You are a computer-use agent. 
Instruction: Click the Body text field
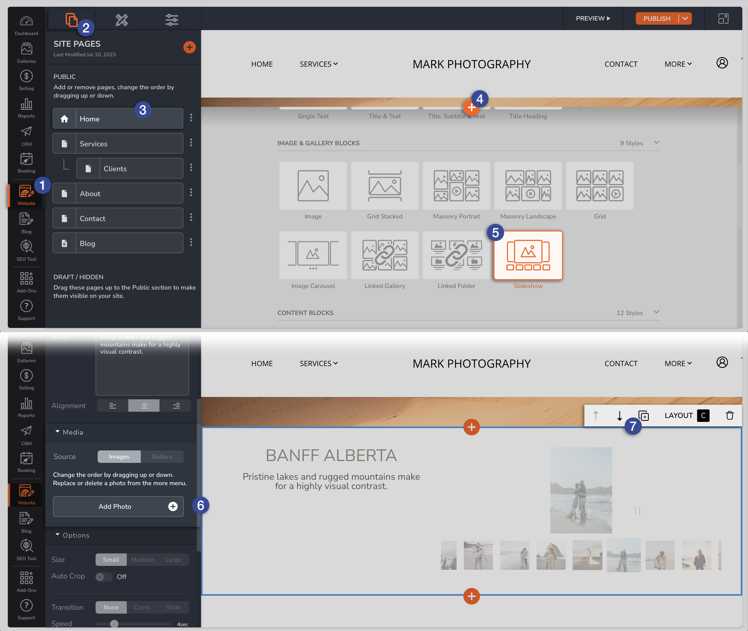(142, 364)
